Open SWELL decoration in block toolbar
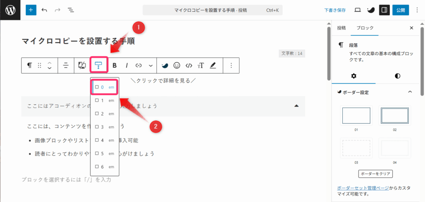Image resolution: width=425 pixels, height=202 pixels. 164,65
